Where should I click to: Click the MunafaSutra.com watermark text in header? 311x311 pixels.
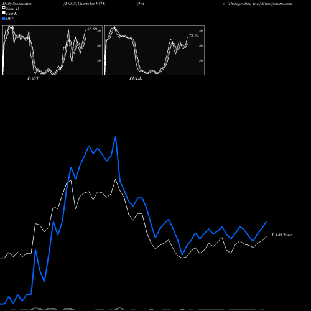click(277, 4)
